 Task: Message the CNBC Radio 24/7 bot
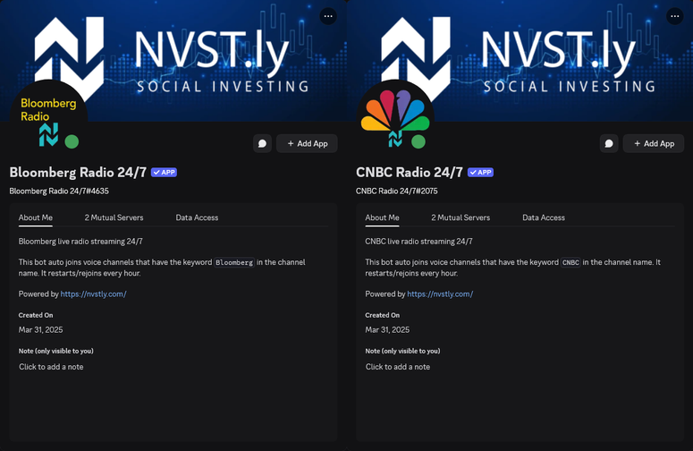pos(609,144)
